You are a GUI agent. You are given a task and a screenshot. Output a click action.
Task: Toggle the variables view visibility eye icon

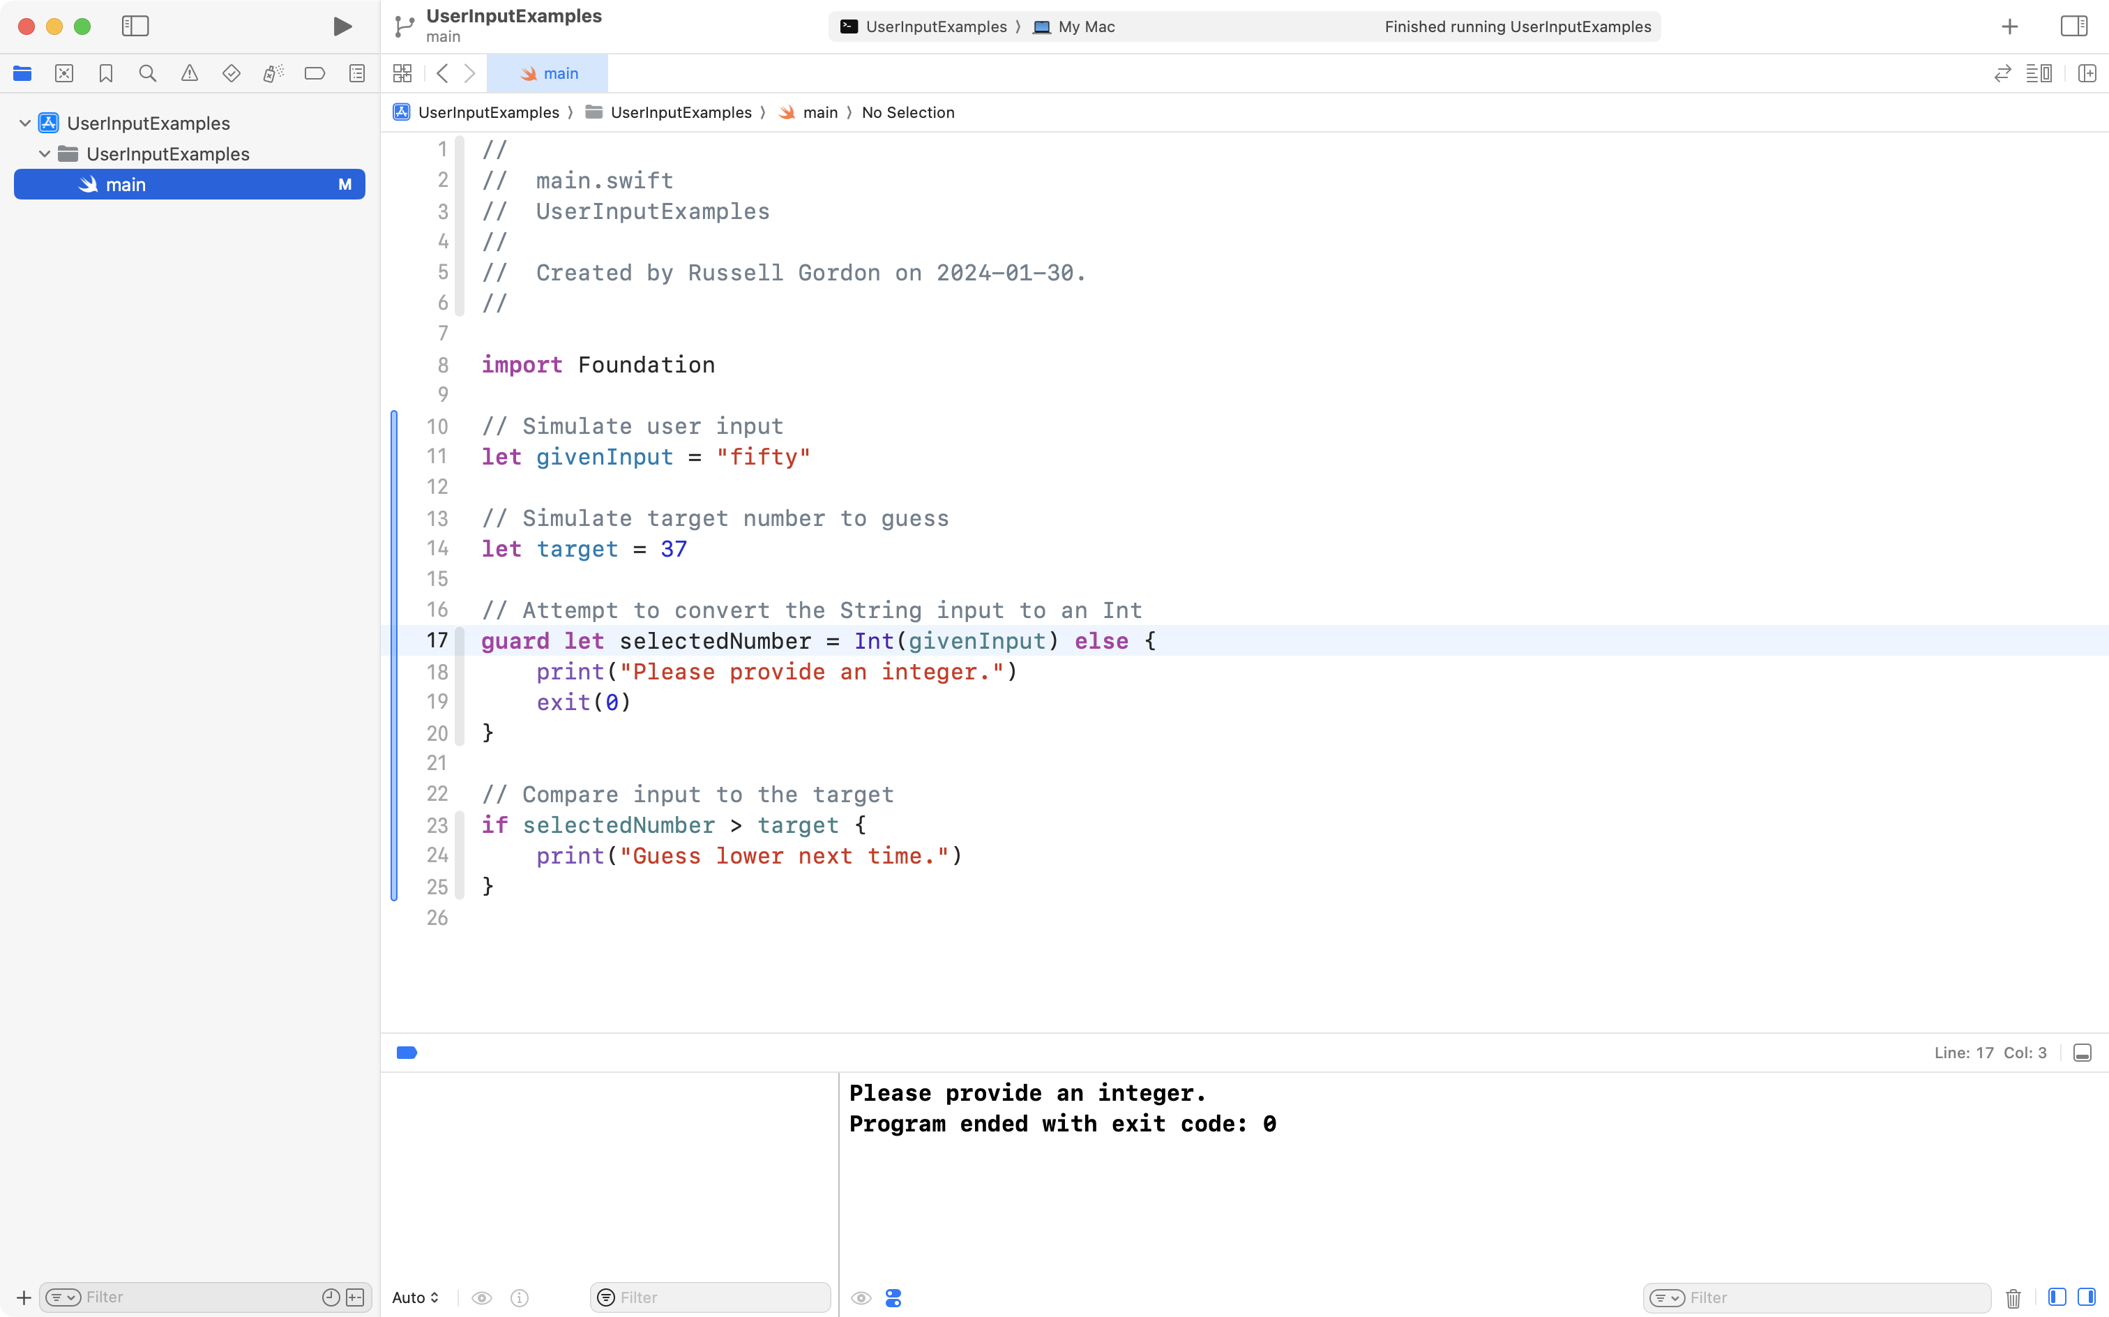pos(481,1297)
